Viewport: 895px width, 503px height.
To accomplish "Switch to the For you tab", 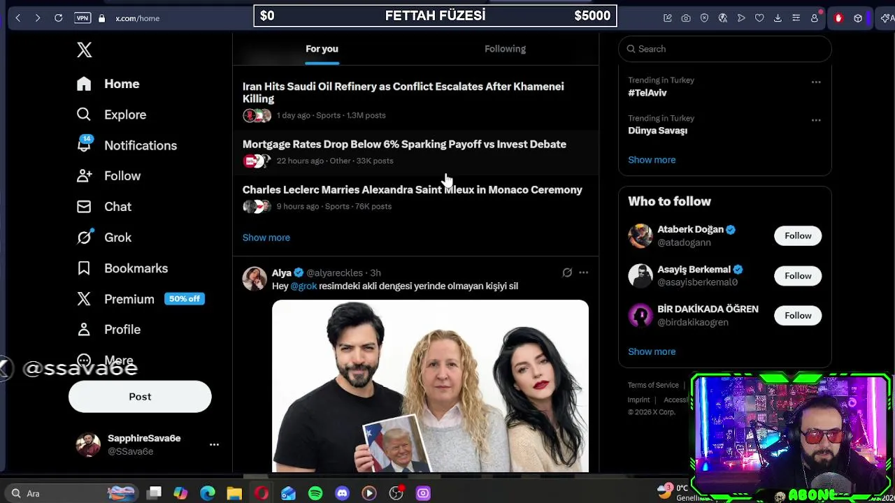I will (x=322, y=49).
